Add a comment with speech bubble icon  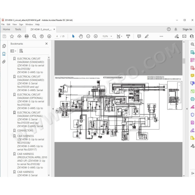click(x=139, y=36)
